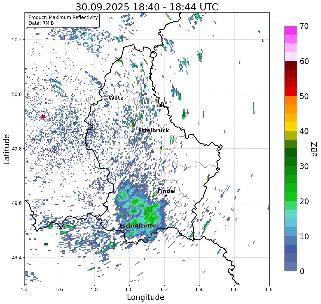Image resolution: width=321 pixels, height=304 pixels.
Task: Click the 5.6 longitude tick label
Action: coord(60,289)
